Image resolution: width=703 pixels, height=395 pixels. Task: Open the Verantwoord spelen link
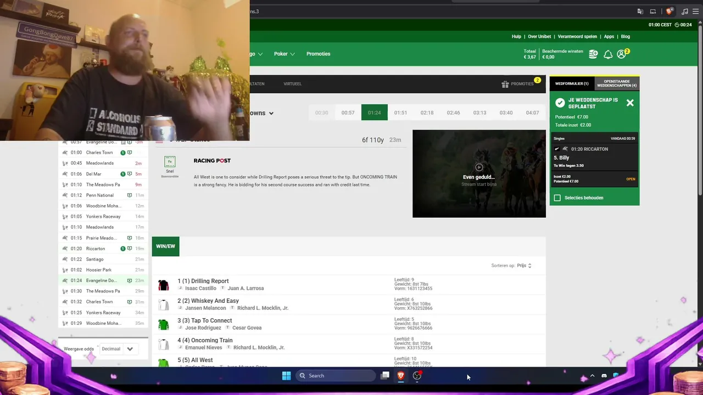pos(577,37)
